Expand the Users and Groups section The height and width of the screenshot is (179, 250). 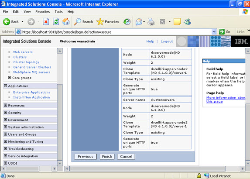(x=5, y=134)
